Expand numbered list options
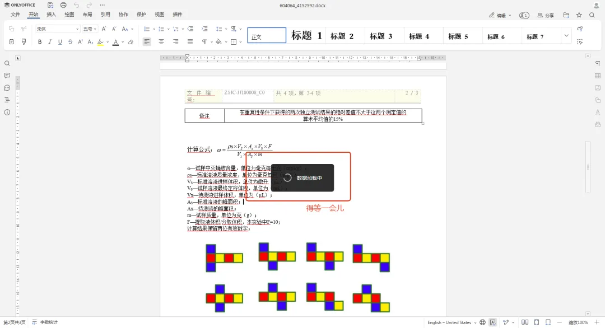The height and width of the screenshot is (328, 605). (168, 29)
